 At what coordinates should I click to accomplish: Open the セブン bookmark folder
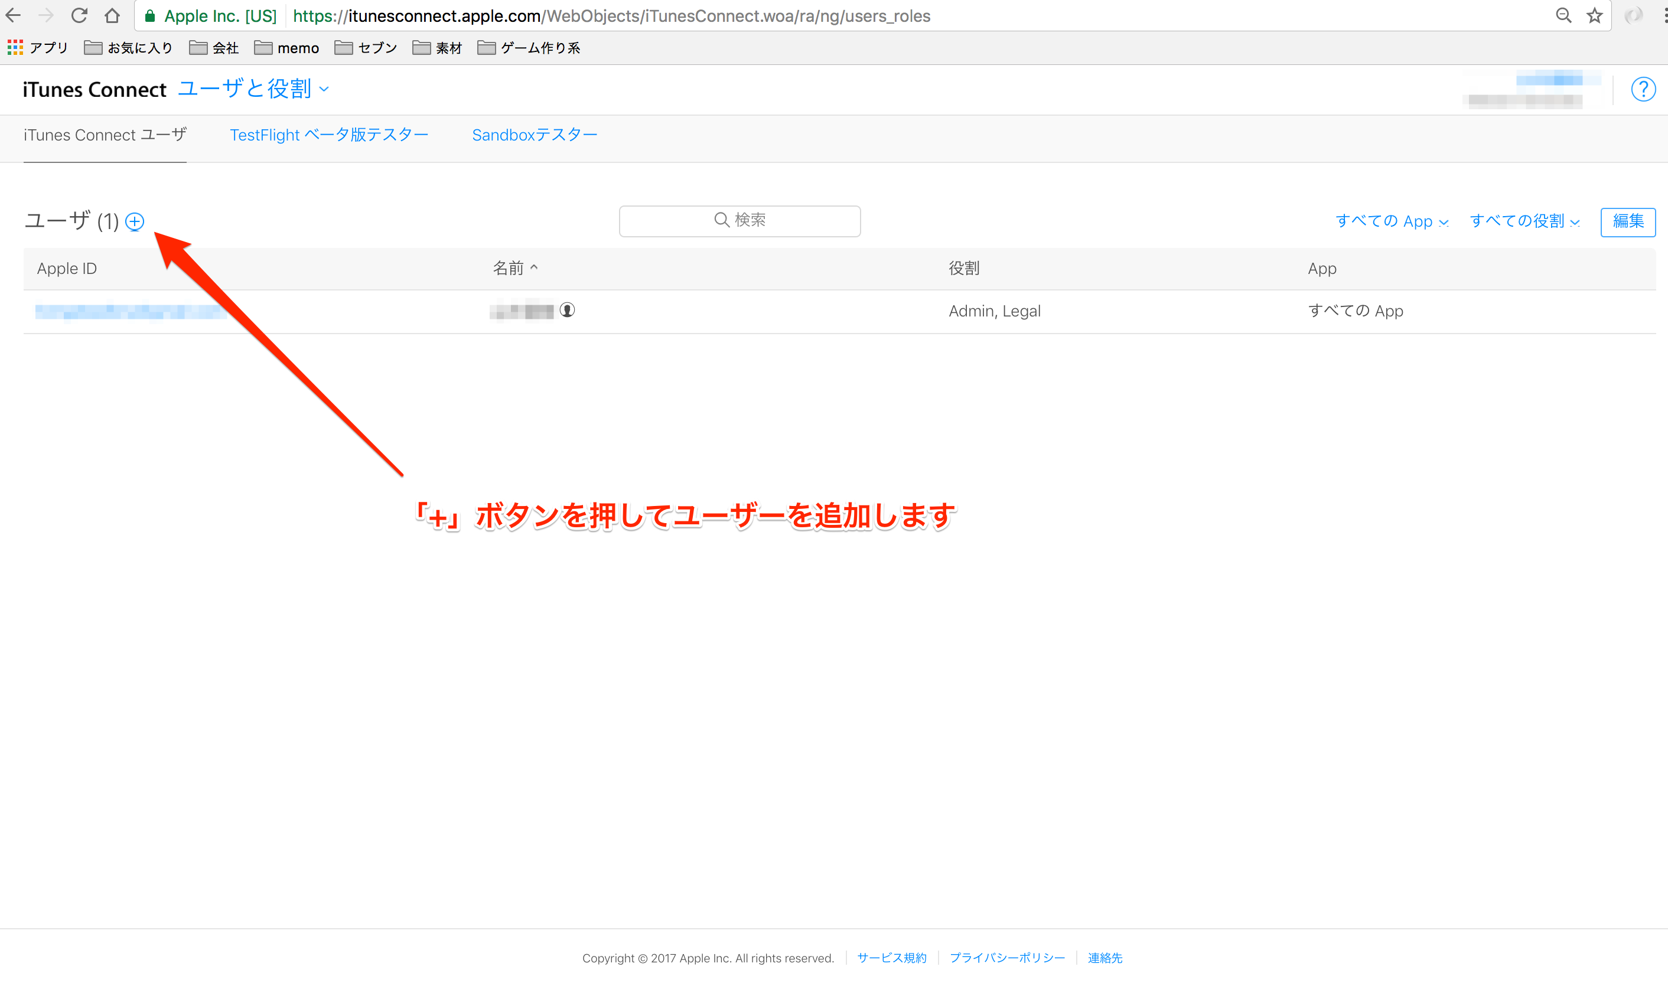(x=366, y=48)
